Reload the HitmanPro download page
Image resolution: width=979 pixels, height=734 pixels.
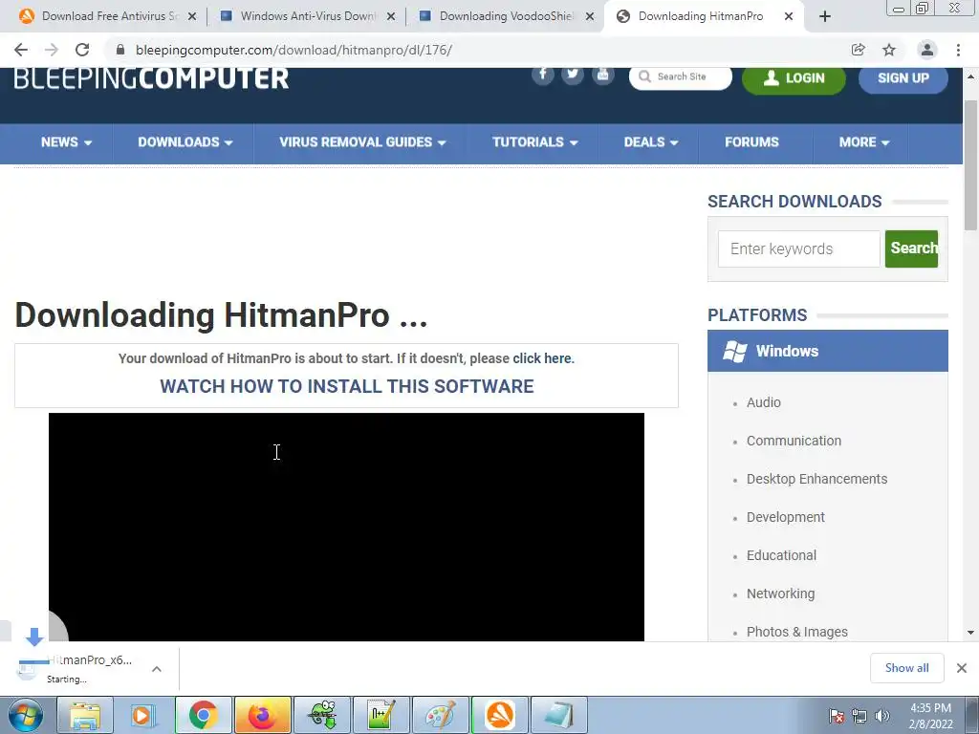pyautogui.click(x=82, y=50)
